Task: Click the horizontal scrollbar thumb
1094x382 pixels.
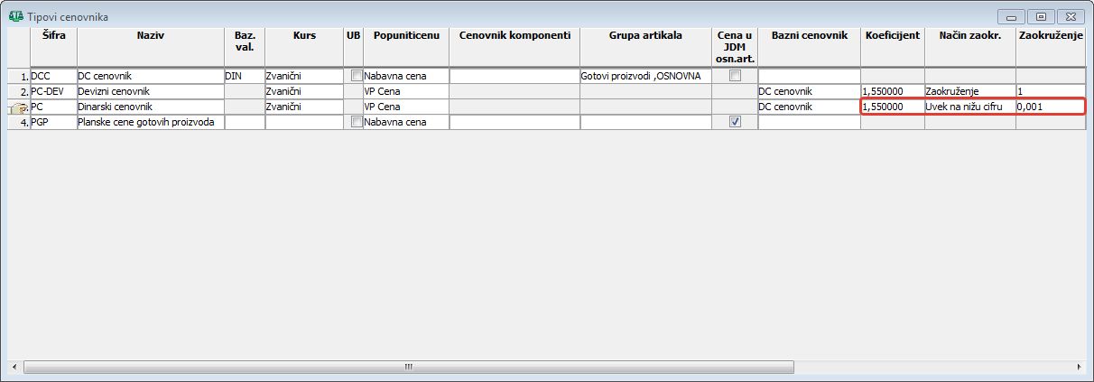Action: pyautogui.click(x=408, y=368)
